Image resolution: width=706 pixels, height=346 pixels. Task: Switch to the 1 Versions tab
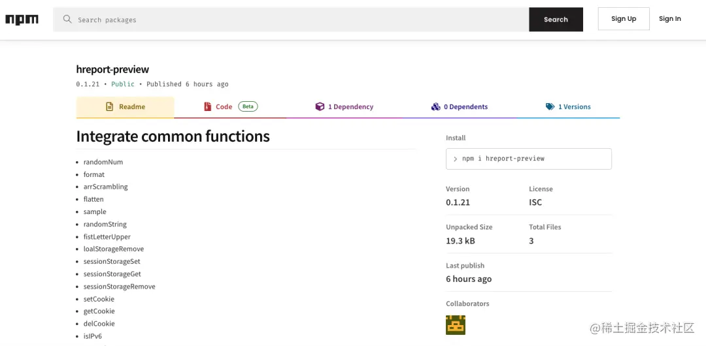pos(574,106)
